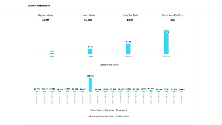Viewport: 222px width, 125px height.
Task: Click the 28 487 views value label
Action: (x=121, y=89)
